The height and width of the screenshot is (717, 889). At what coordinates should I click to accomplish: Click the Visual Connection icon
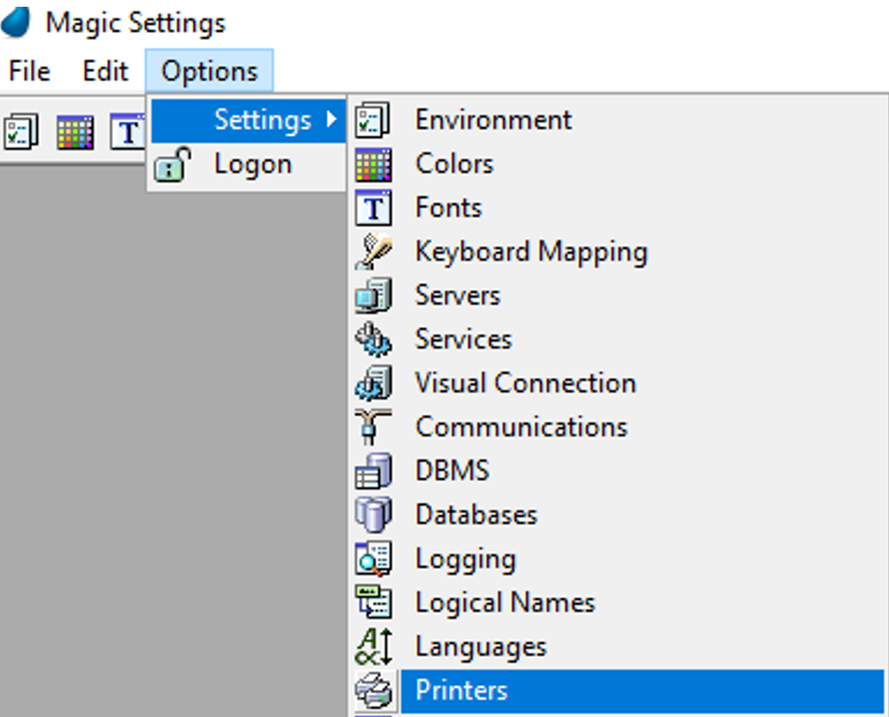(373, 384)
